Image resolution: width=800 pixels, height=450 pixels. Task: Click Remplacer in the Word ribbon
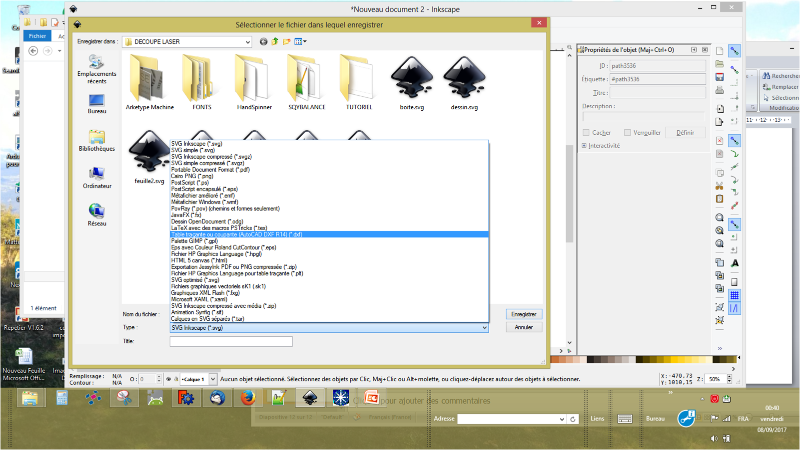point(781,87)
